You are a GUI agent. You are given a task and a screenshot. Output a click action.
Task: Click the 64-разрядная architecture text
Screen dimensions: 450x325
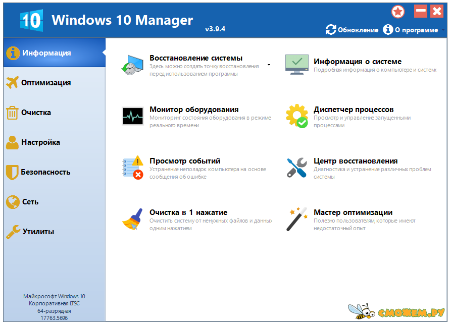[54, 311]
